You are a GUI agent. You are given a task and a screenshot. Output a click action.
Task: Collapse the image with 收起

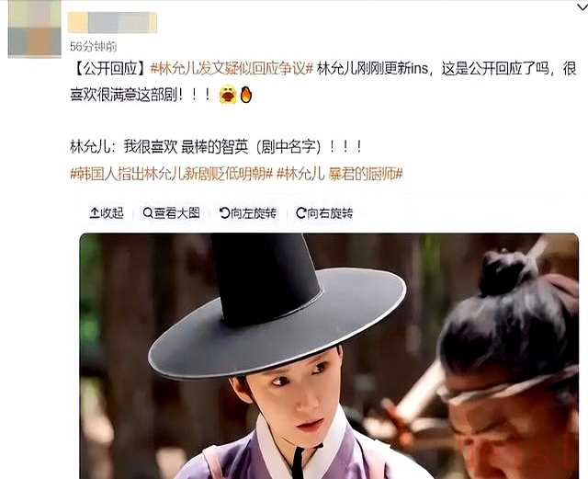(107, 213)
